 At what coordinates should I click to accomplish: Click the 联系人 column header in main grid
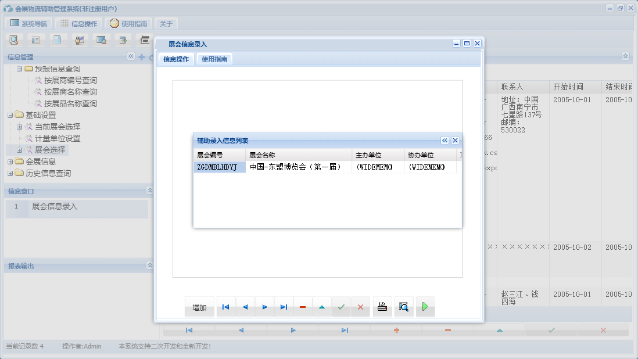tap(523, 87)
